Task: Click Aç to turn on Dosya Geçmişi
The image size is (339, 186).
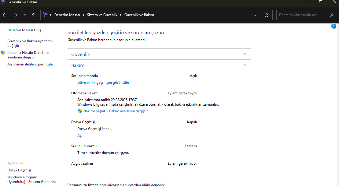Action: click(x=79, y=135)
